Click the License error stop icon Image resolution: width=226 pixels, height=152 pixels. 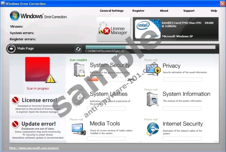pyautogui.click(x=15, y=100)
